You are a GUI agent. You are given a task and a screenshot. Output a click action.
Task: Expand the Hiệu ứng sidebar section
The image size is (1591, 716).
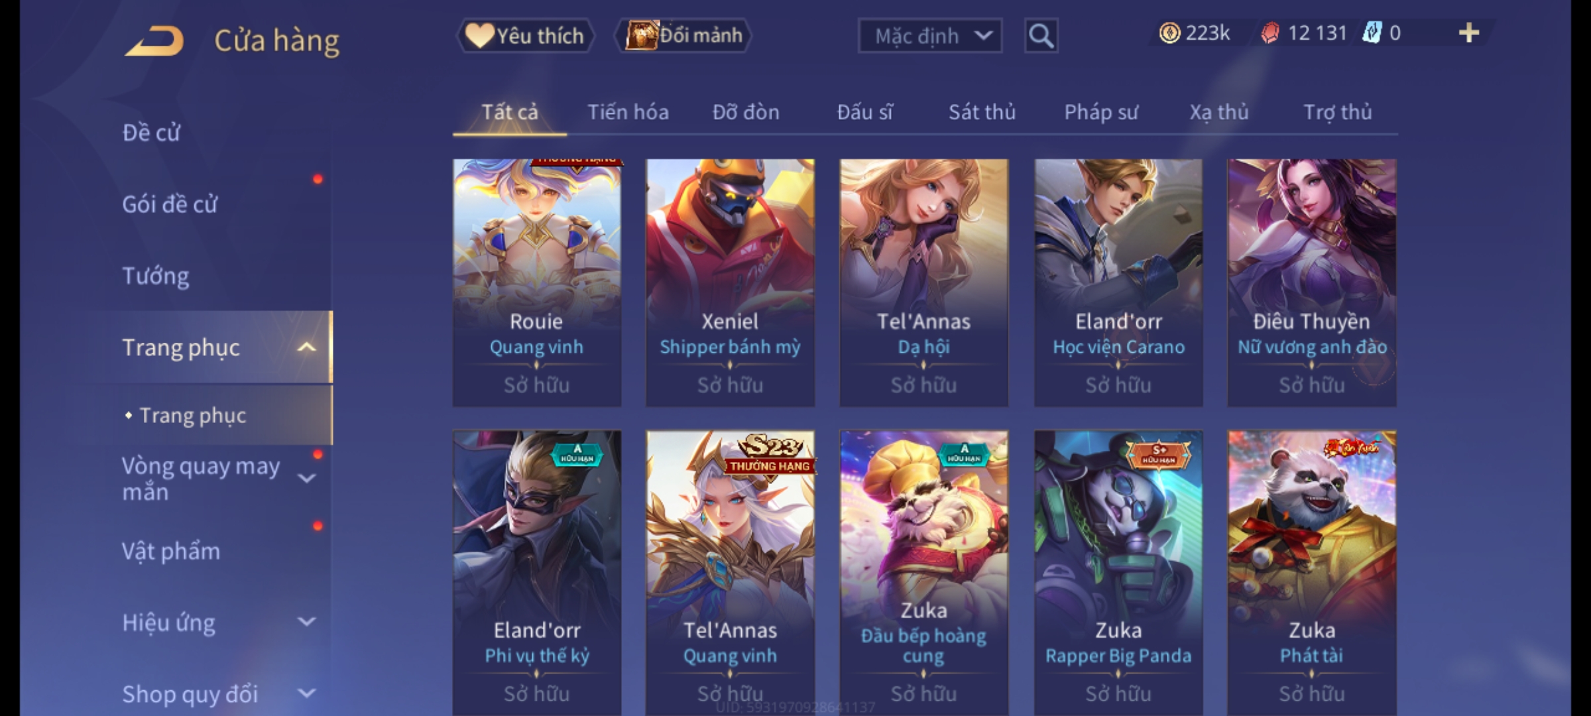(x=306, y=622)
